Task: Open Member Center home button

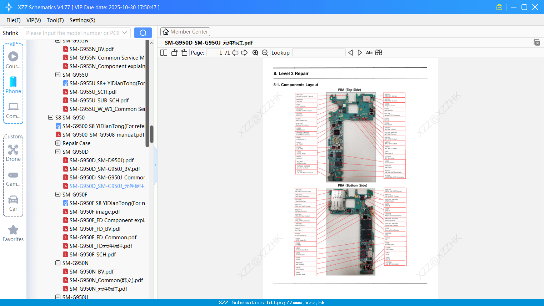Action: point(185,32)
